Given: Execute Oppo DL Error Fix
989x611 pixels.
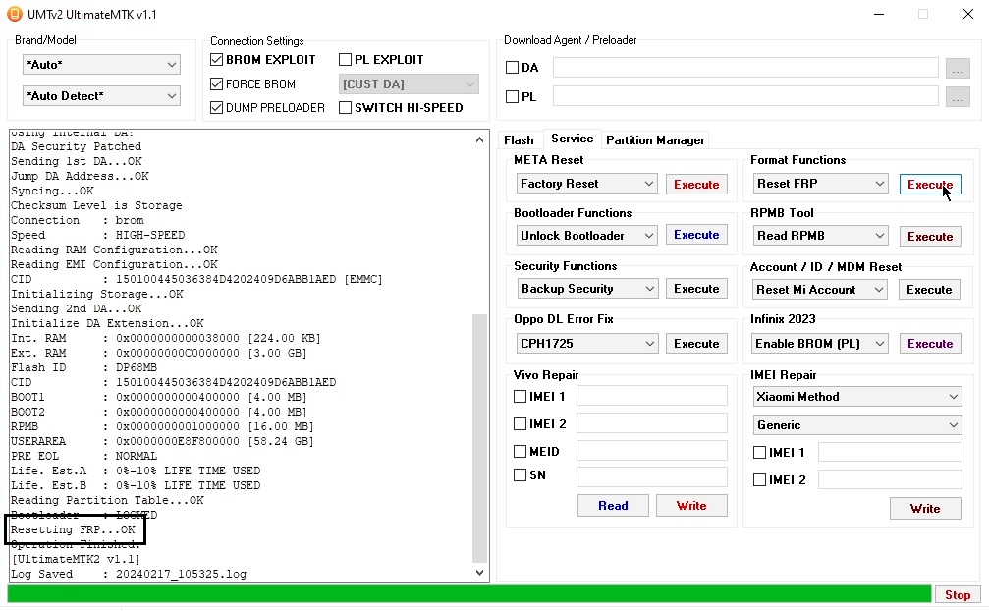Looking at the screenshot, I should pyautogui.click(x=696, y=344).
